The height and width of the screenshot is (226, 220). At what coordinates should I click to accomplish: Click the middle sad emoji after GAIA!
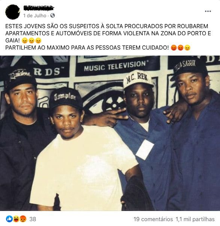[x=32, y=41]
